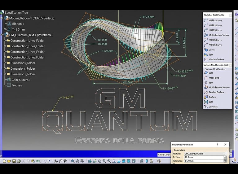The width and height of the screenshot is (238, 174).
Task: Click the T2.5mm input field
Action: (204, 157)
